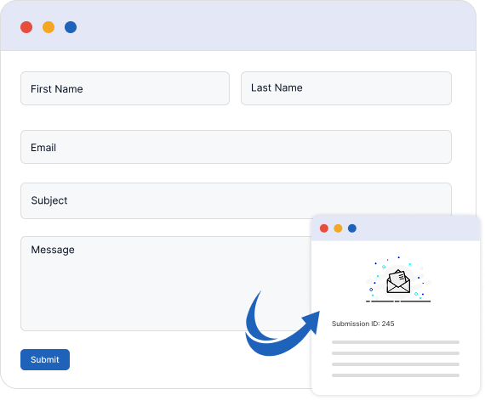Viewport: 485px width, 400px height.
Task: Click the orange dot in submission popup header
Action: (338, 228)
